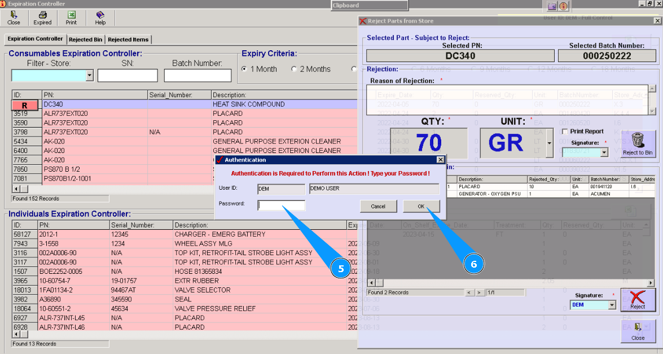Viewport: 663px width, 354px height.
Task: Open the DEM Signature dropdown
Action: (612, 305)
